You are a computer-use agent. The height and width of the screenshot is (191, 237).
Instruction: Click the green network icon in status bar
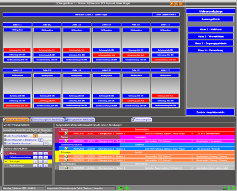225,188
